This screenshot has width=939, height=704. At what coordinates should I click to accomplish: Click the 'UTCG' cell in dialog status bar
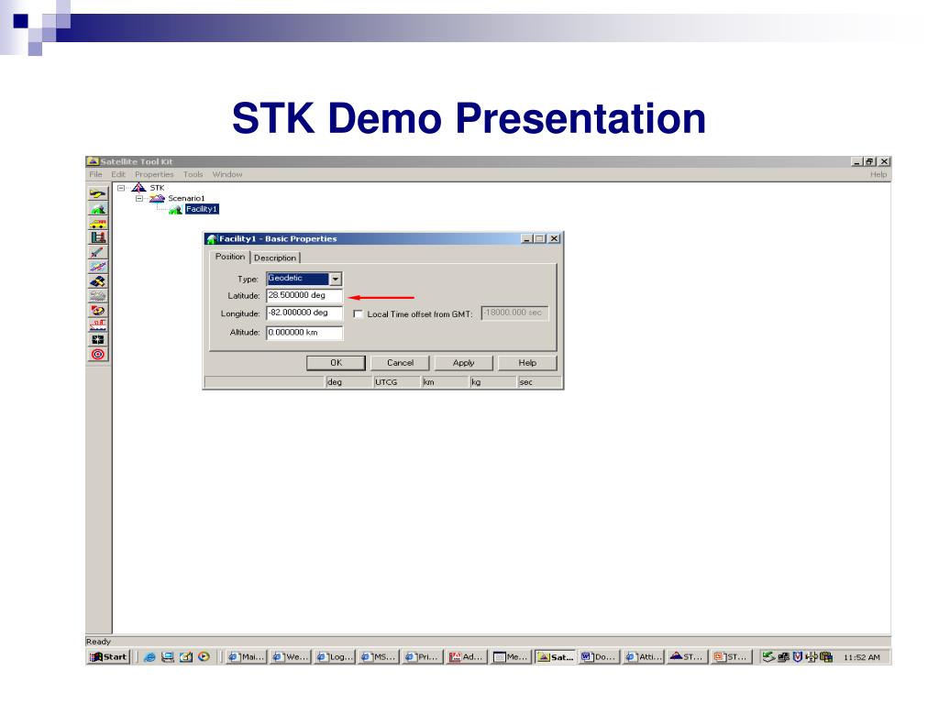(396, 382)
